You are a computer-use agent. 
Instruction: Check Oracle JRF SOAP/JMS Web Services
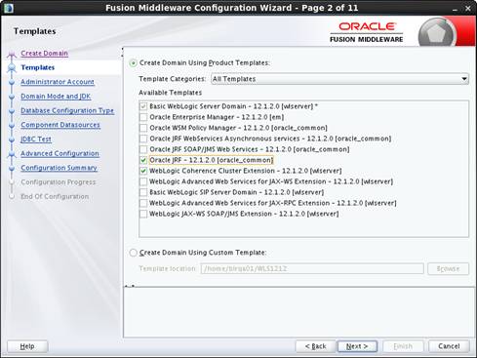143,149
